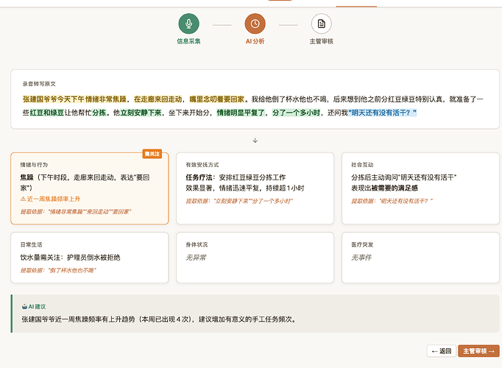
Task: Click the 录音转写原文 heading
Action: coord(39,84)
